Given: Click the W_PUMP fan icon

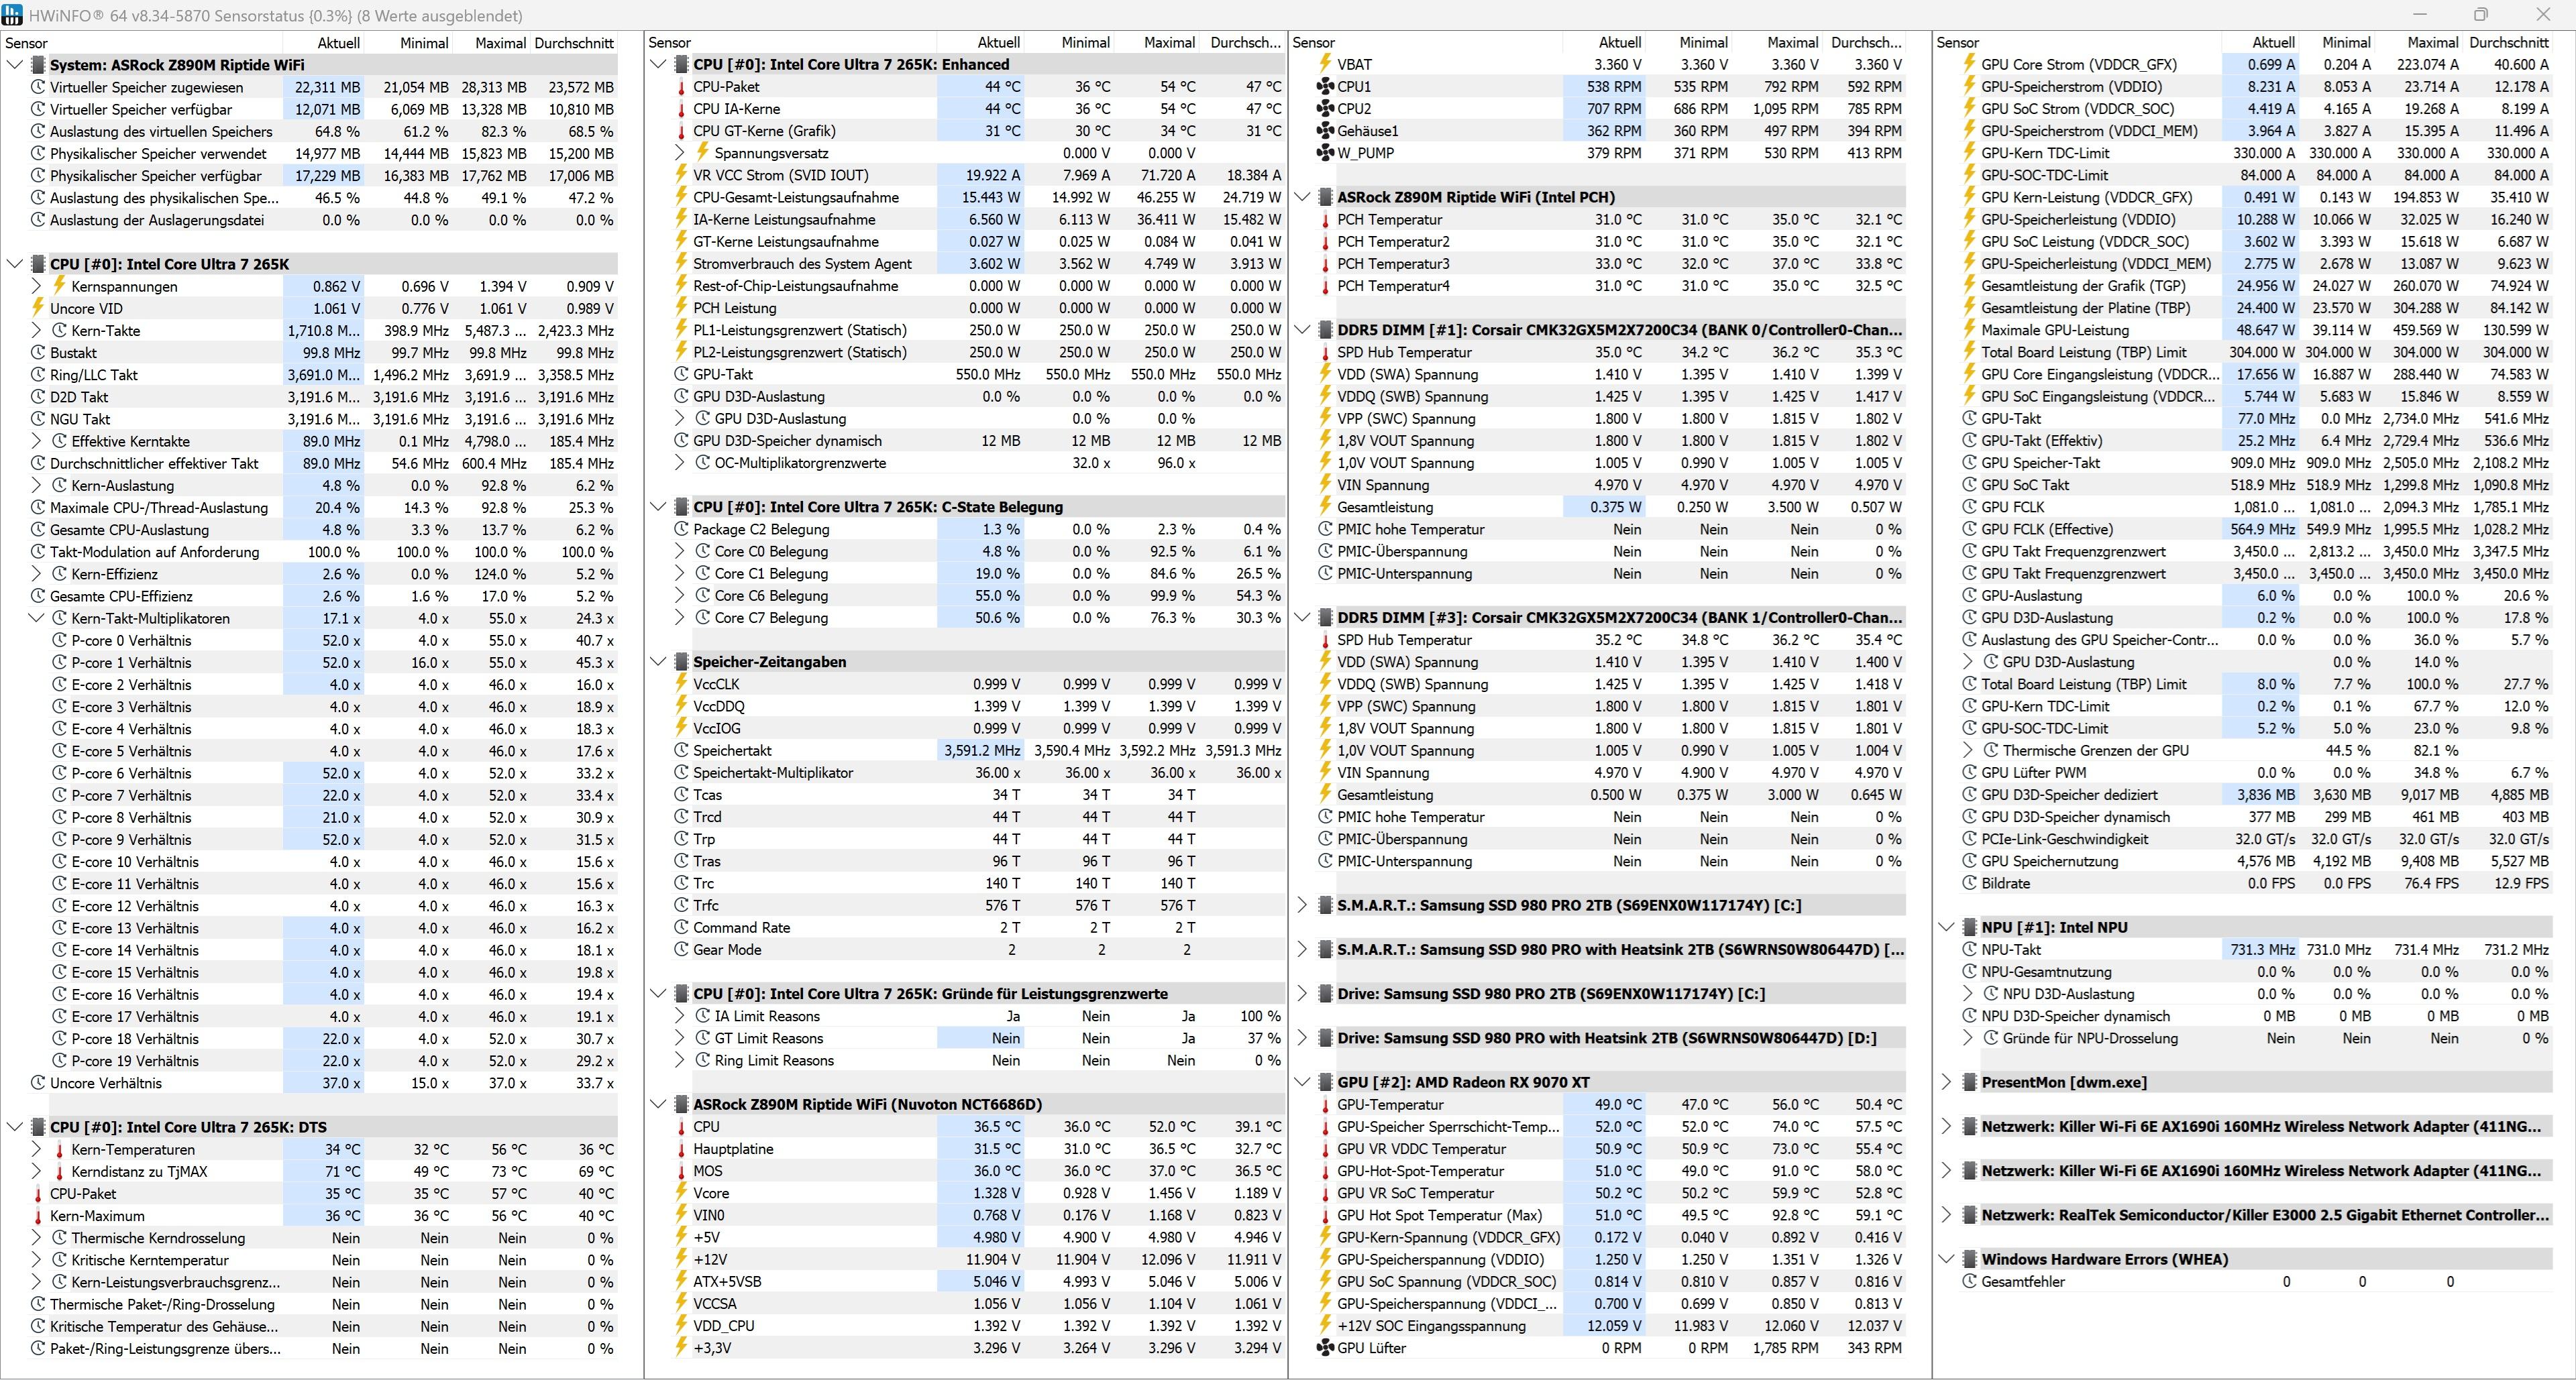Looking at the screenshot, I should pos(1325,153).
